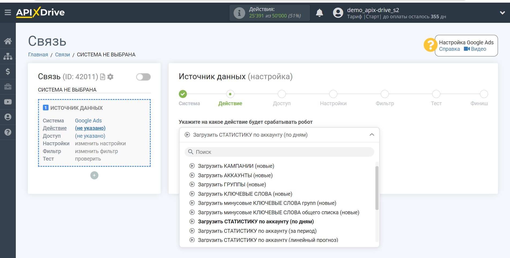This screenshot has width=510, height=258.
Task: Select the Тест step
Action: pyautogui.click(x=436, y=94)
